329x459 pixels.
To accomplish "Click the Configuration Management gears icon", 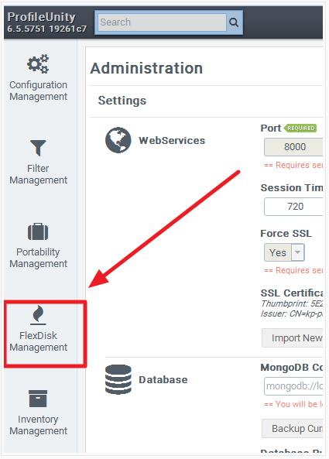I will tap(38, 63).
